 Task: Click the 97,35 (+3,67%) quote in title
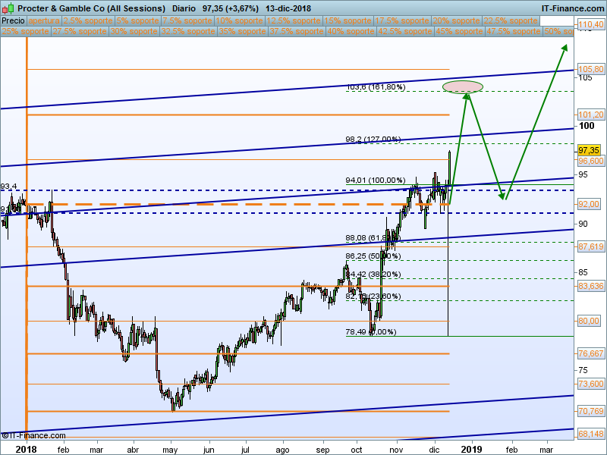231,8
